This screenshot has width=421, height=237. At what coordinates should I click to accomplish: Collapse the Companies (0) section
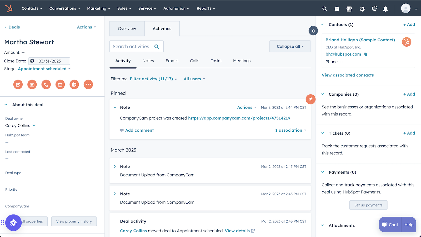323,94
